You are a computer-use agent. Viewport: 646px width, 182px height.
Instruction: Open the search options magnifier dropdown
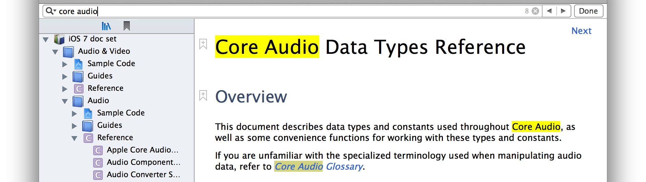tap(51, 11)
